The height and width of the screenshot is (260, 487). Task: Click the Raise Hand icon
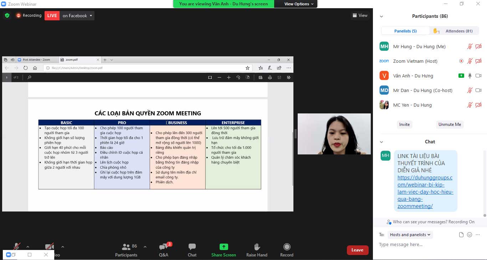(256, 249)
